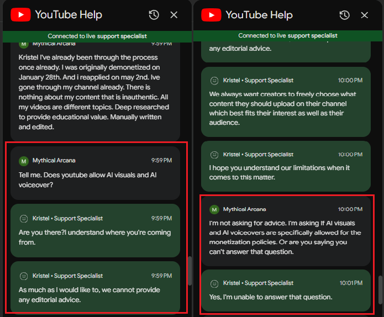This screenshot has width=384, height=317.
Task: Open chat history in right YouTube Help panel
Action: click(x=345, y=15)
